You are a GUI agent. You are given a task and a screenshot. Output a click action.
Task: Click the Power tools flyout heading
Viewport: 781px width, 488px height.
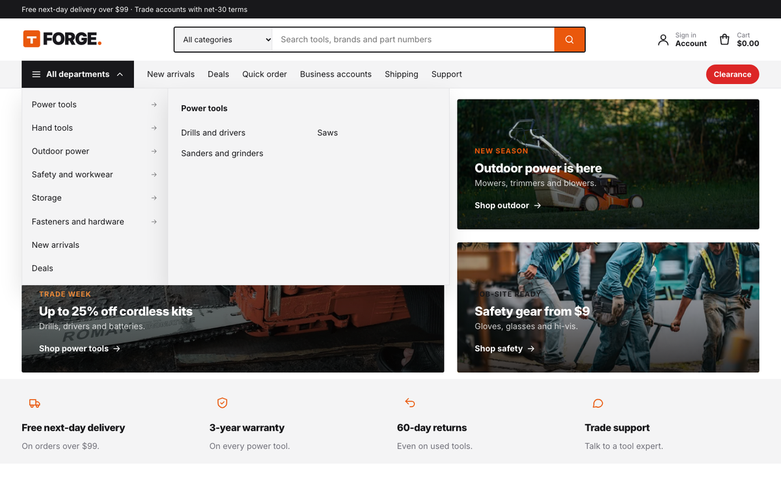204,109
